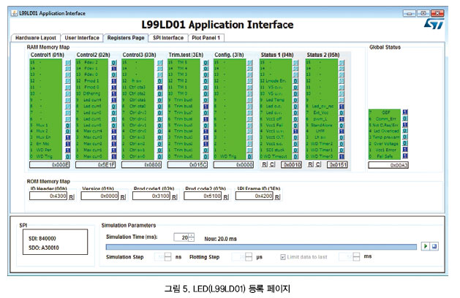Toggle the Mux 2 bit in Control1
Screen dimensions: 460x298
(68, 131)
